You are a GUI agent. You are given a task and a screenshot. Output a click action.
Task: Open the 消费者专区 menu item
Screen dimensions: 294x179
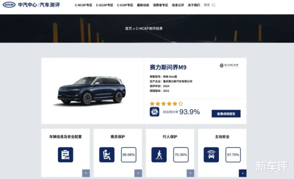coord(160,5)
